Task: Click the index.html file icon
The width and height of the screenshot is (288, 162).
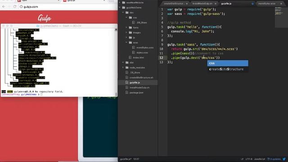Action: point(130,58)
